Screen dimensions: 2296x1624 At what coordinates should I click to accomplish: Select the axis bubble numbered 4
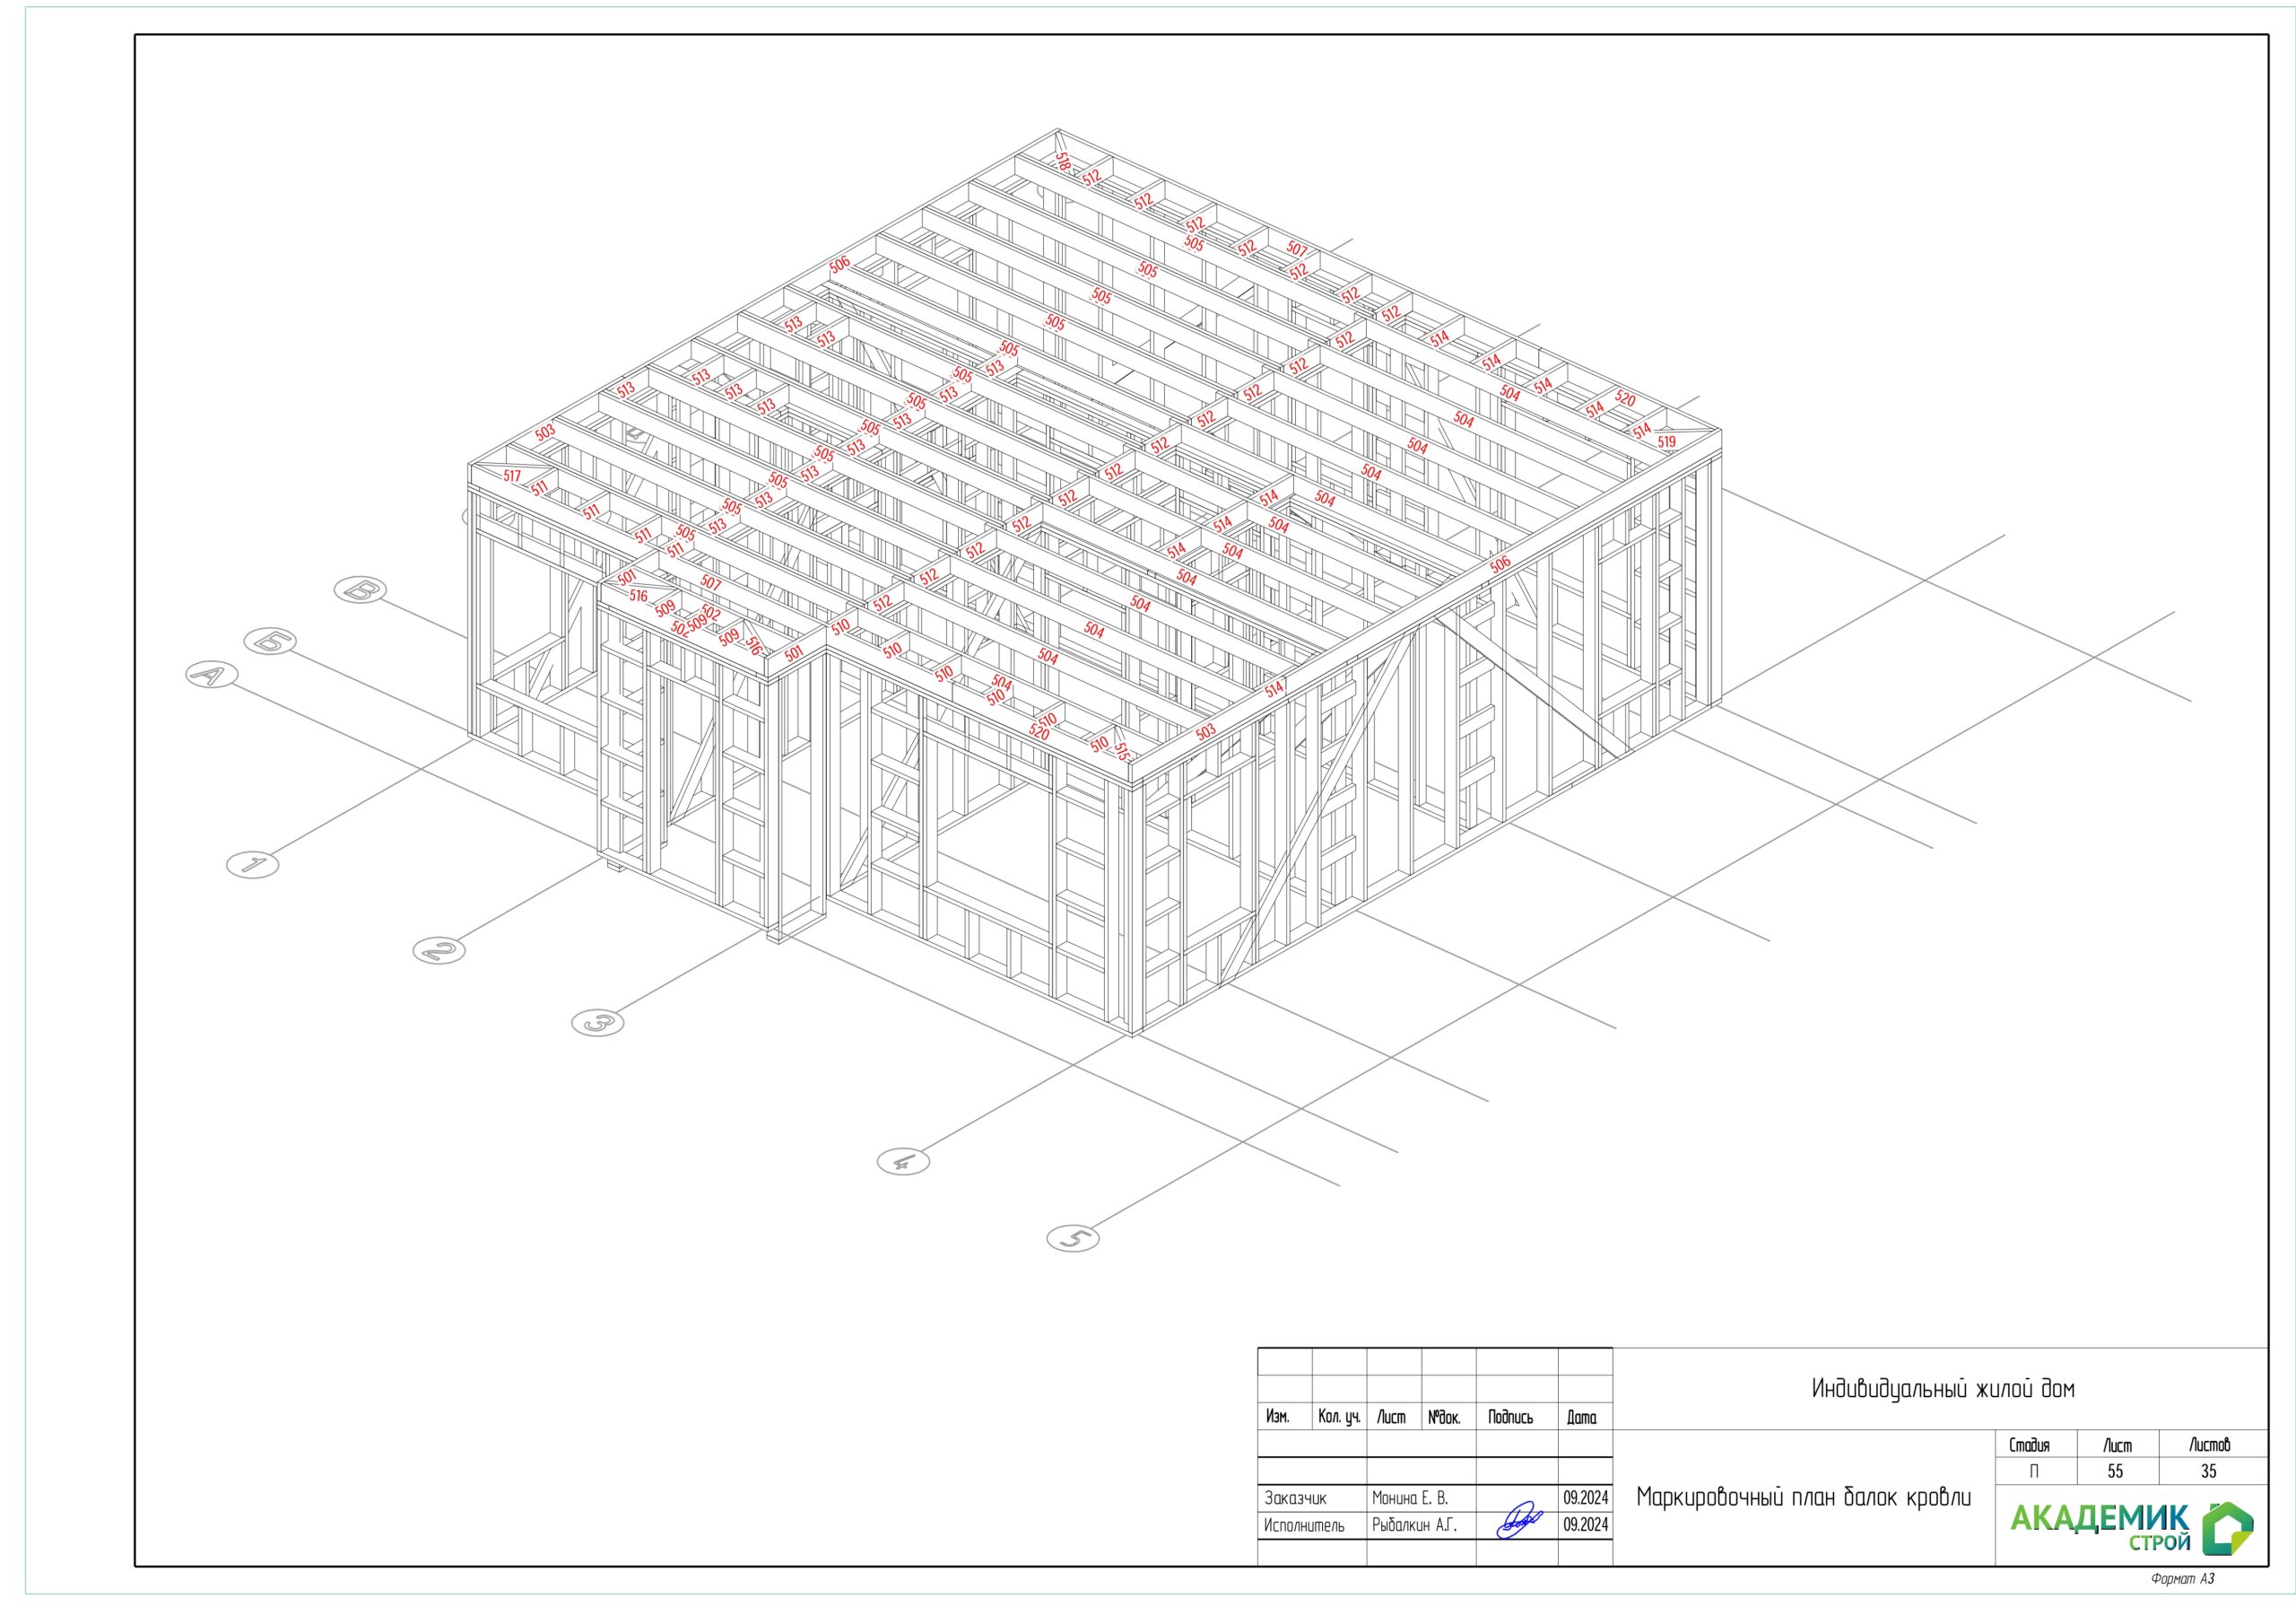tap(903, 1161)
